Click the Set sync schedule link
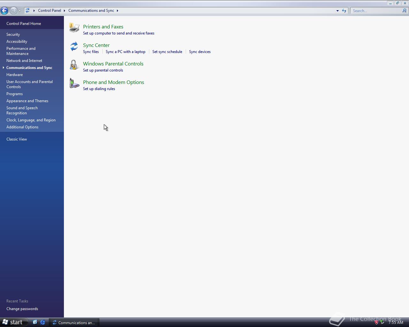409x327 pixels. pos(167,52)
